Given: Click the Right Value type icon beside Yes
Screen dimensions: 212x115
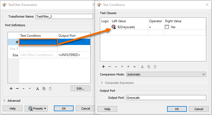Looking at the screenshot, I should (167, 27).
